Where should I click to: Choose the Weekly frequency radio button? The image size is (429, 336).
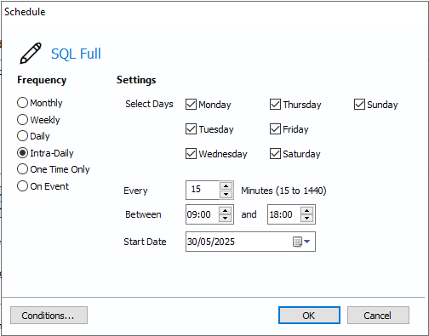tap(22, 120)
